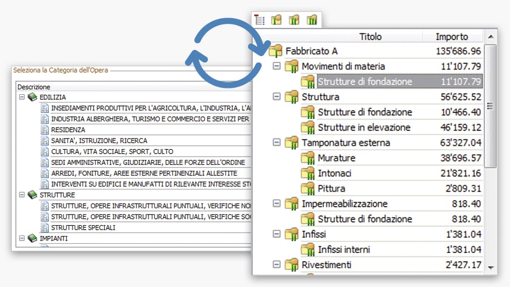
Task: Sort by the Titolo column header
Action: (x=370, y=37)
